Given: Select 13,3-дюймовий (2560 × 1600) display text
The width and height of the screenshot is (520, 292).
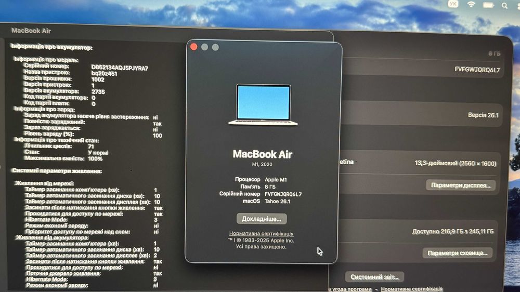Looking at the screenshot, I should click(x=456, y=163).
